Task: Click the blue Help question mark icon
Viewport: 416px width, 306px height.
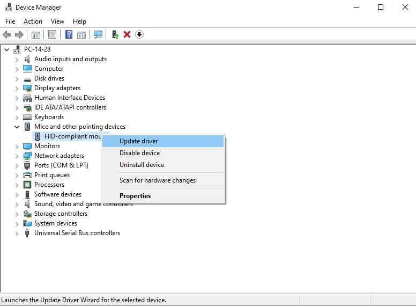Action: point(69,34)
